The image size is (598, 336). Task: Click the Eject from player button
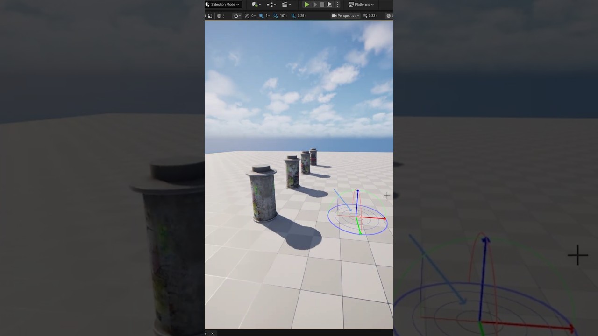[x=330, y=4]
